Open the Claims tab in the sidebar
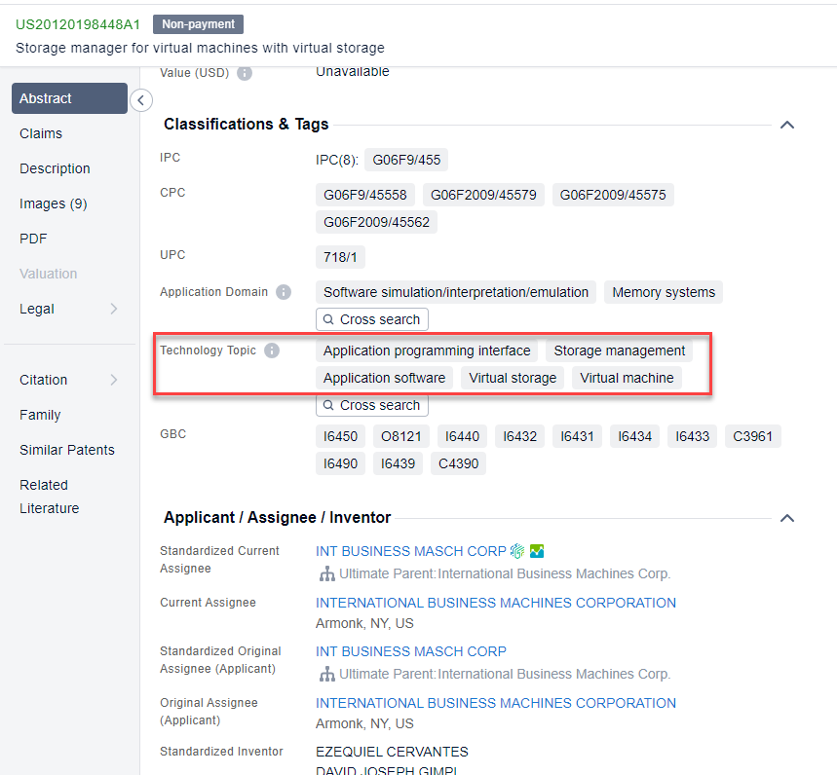 [41, 133]
